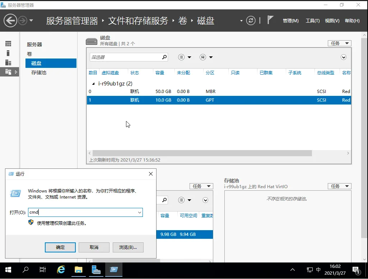Click the 筛选器 filter input field

pos(125,57)
